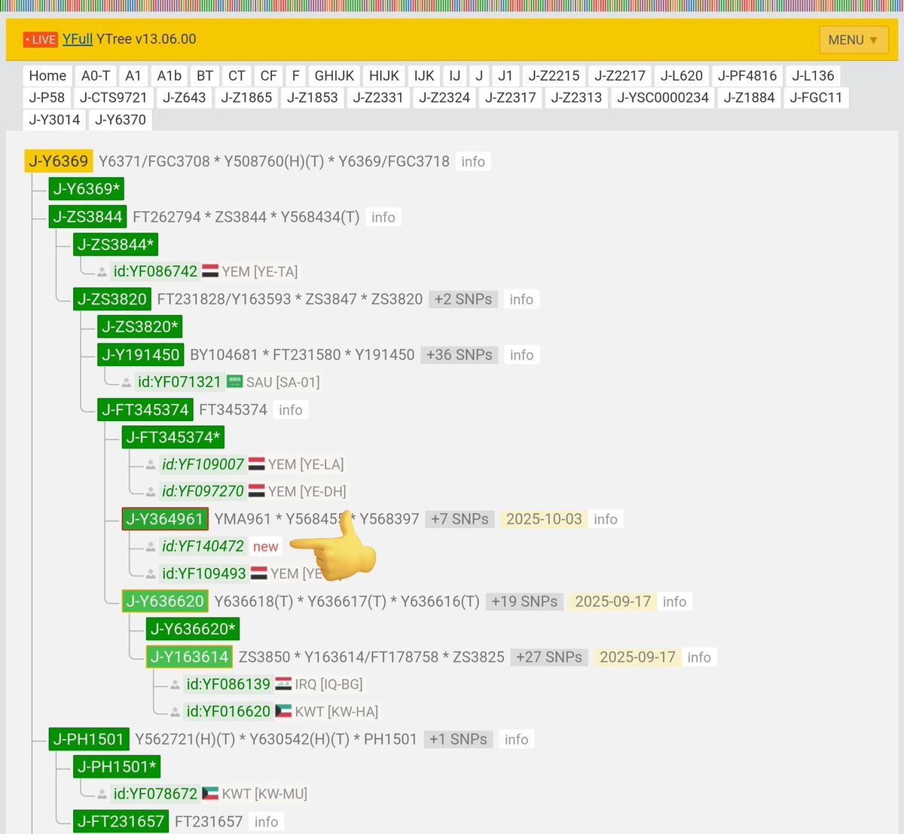Expand +1 SNPs for J-PH1501
904x834 pixels.
pos(459,740)
